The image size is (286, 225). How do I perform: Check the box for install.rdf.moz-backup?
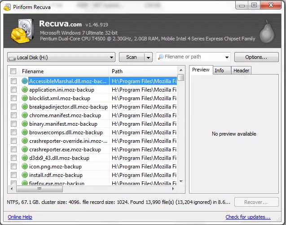pos(13,175)
